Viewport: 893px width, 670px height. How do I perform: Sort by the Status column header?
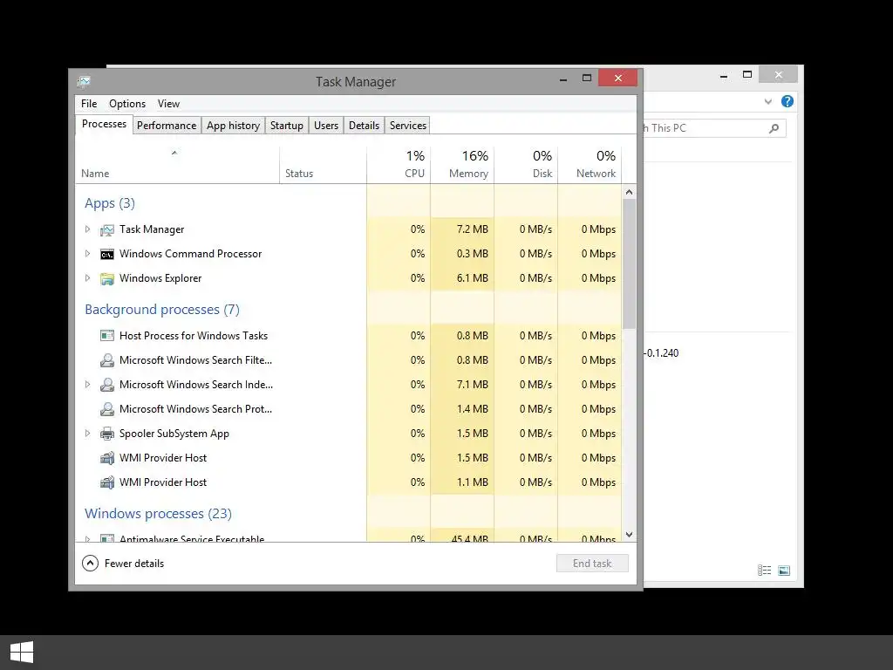point(323,165)
